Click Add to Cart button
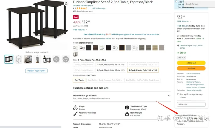215x128 pixels. 191,63
